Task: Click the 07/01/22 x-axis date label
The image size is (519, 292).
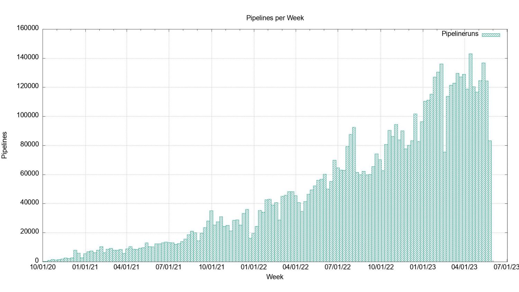Action: (x=338, y=267)
